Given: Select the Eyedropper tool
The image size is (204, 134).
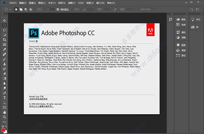Looking at the screenshot, I should [x=4, y=49].
